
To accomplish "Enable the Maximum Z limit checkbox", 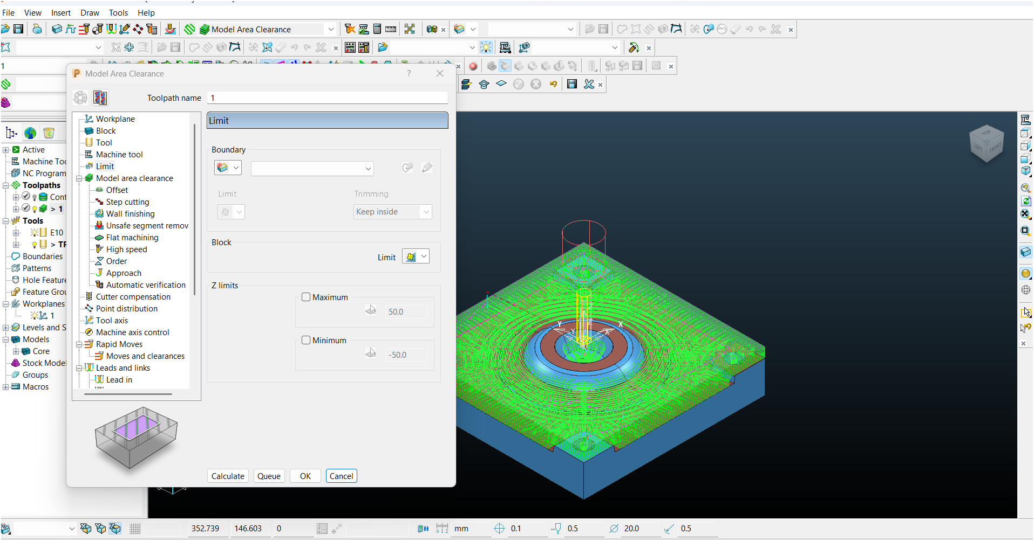I will (x=306, y=297).
